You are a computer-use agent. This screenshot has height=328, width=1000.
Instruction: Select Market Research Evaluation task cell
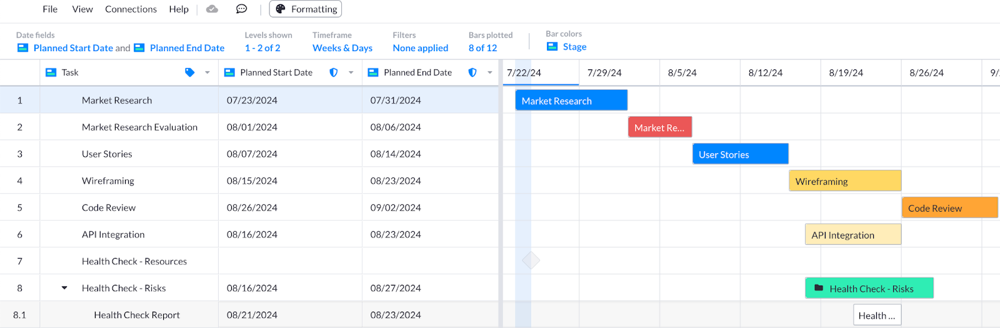coord(129,127)
